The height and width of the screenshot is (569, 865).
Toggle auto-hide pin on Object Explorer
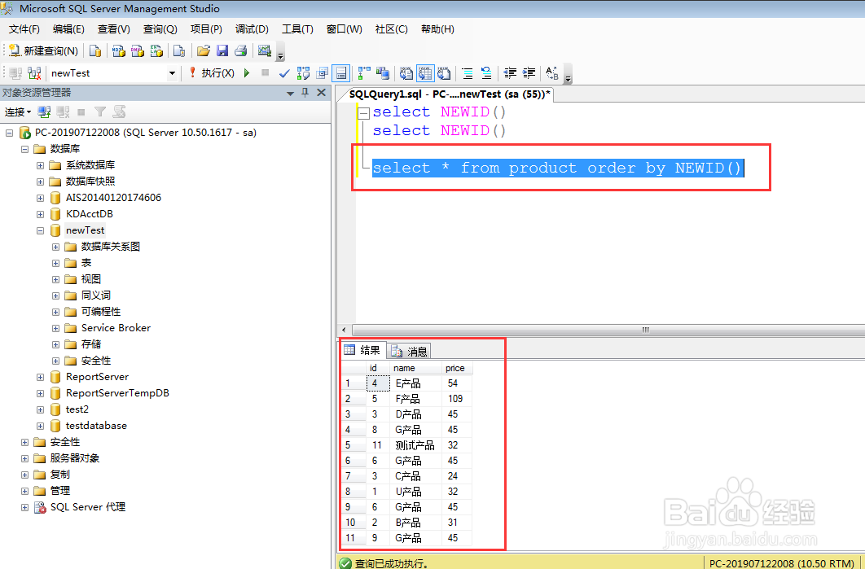point(305,93)
